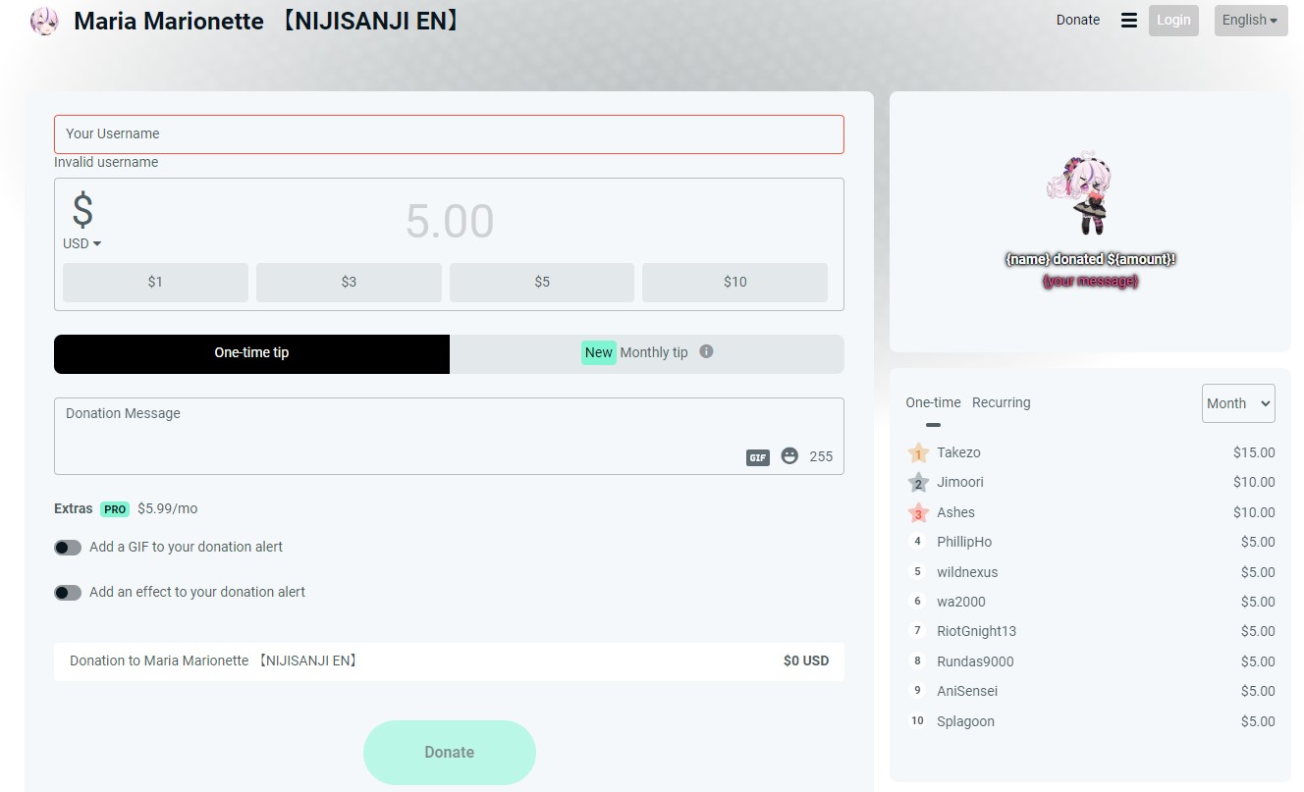Choose the $5 preset amount
Viewport: 1304px width, 792px height.
click(x=542, y=282)
